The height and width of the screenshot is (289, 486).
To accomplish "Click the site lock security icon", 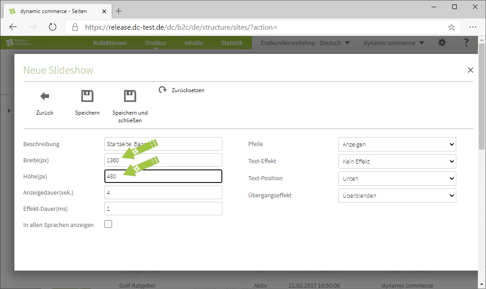I will point(75,27).
